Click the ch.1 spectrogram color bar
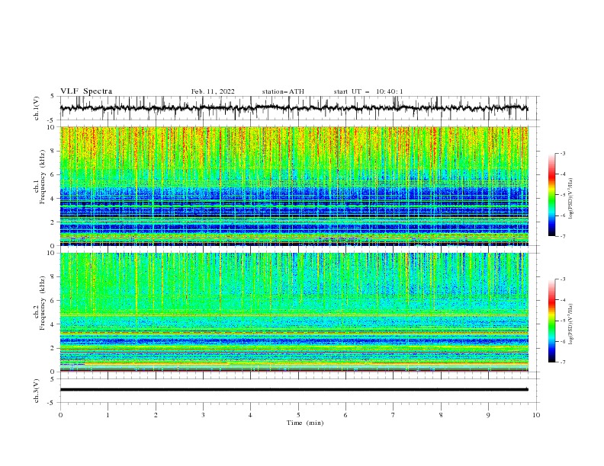This screenshot has width=604, height=466. coord(552,195)
